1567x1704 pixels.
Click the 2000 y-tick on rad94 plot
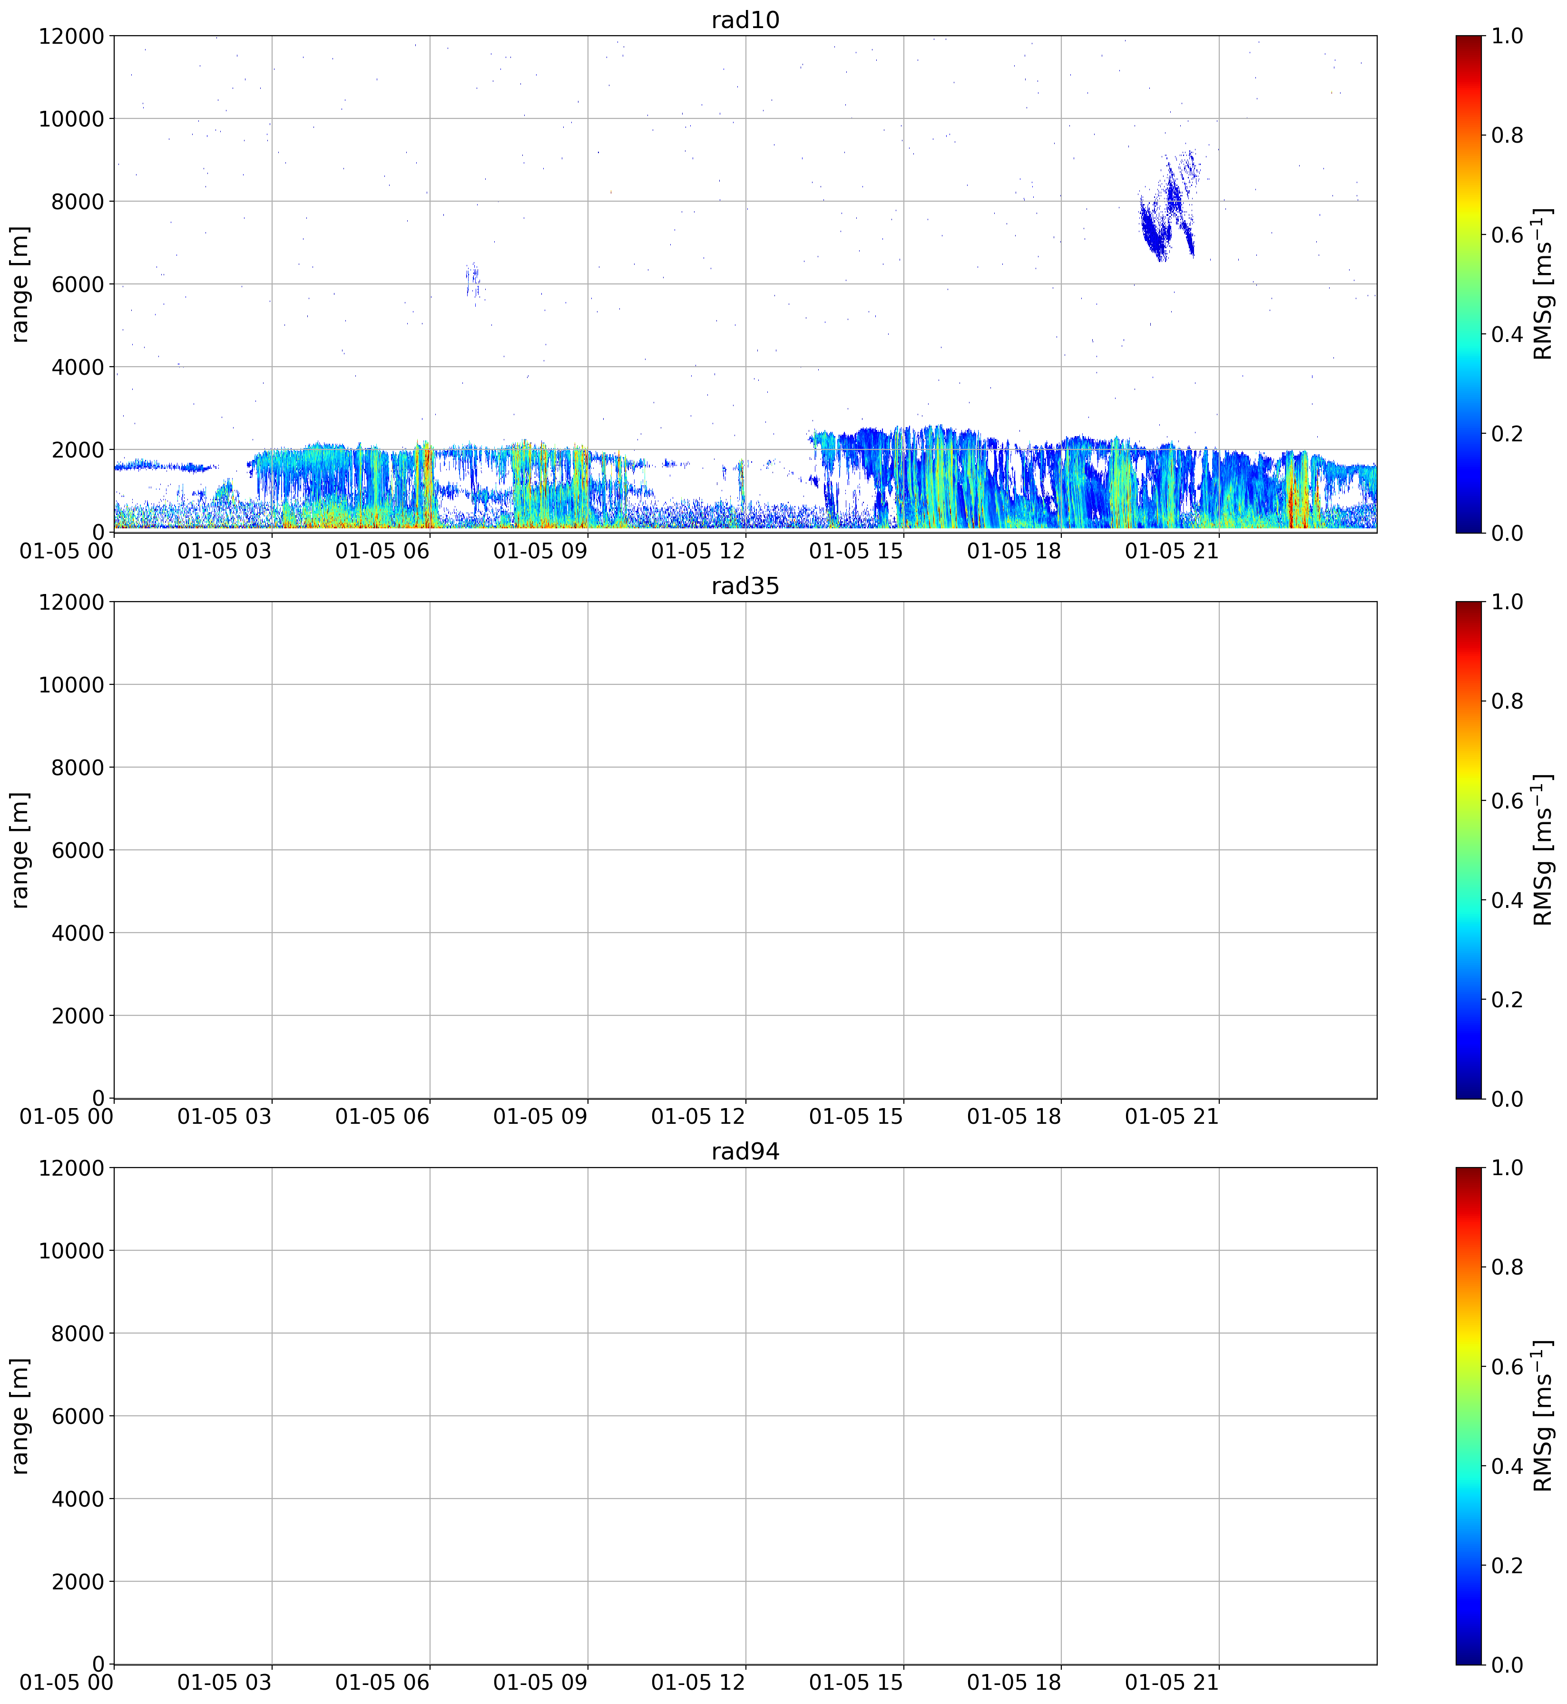pyautogui.click(x=78, y=1581)
